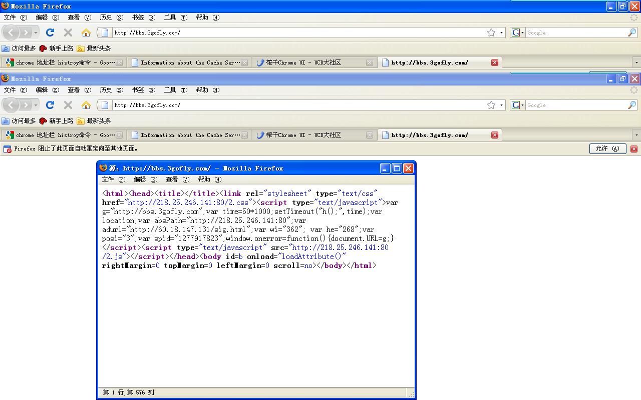Screen dimensions: 641x400
Task: Open tab list dropdown in second Firefox window
Action: point(636,135)
